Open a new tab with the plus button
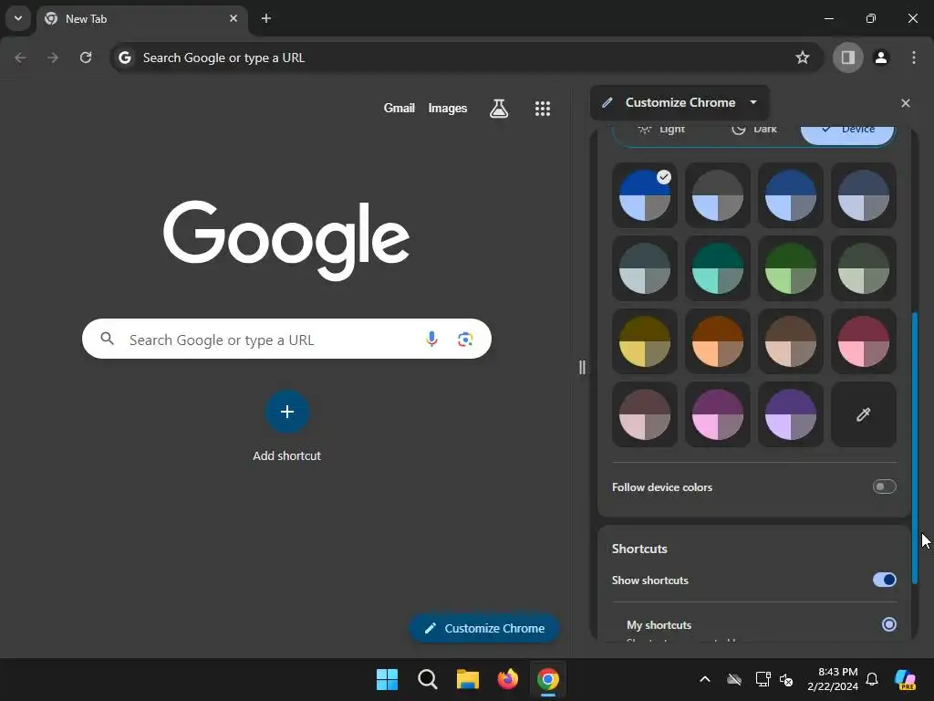 (x=266, y=18)
